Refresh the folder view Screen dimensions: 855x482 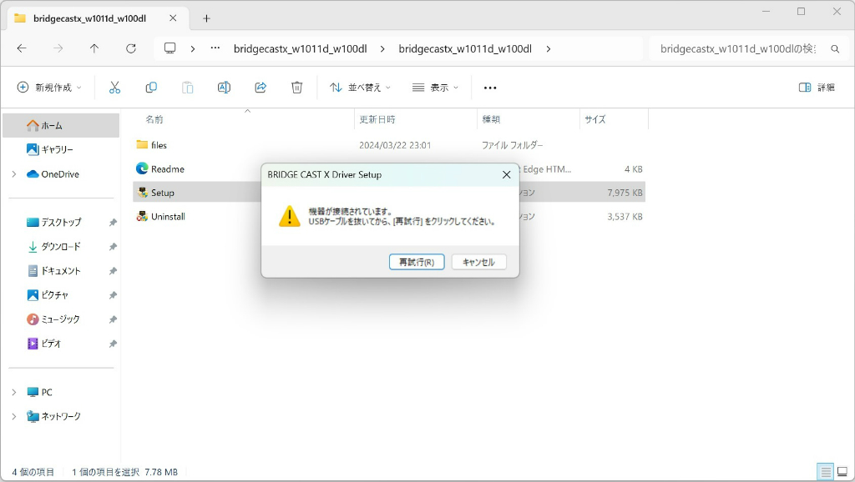131,48
